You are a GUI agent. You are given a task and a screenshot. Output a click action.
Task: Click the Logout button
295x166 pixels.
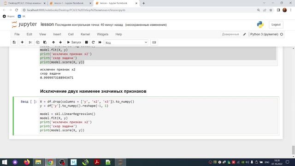(276, 24)
